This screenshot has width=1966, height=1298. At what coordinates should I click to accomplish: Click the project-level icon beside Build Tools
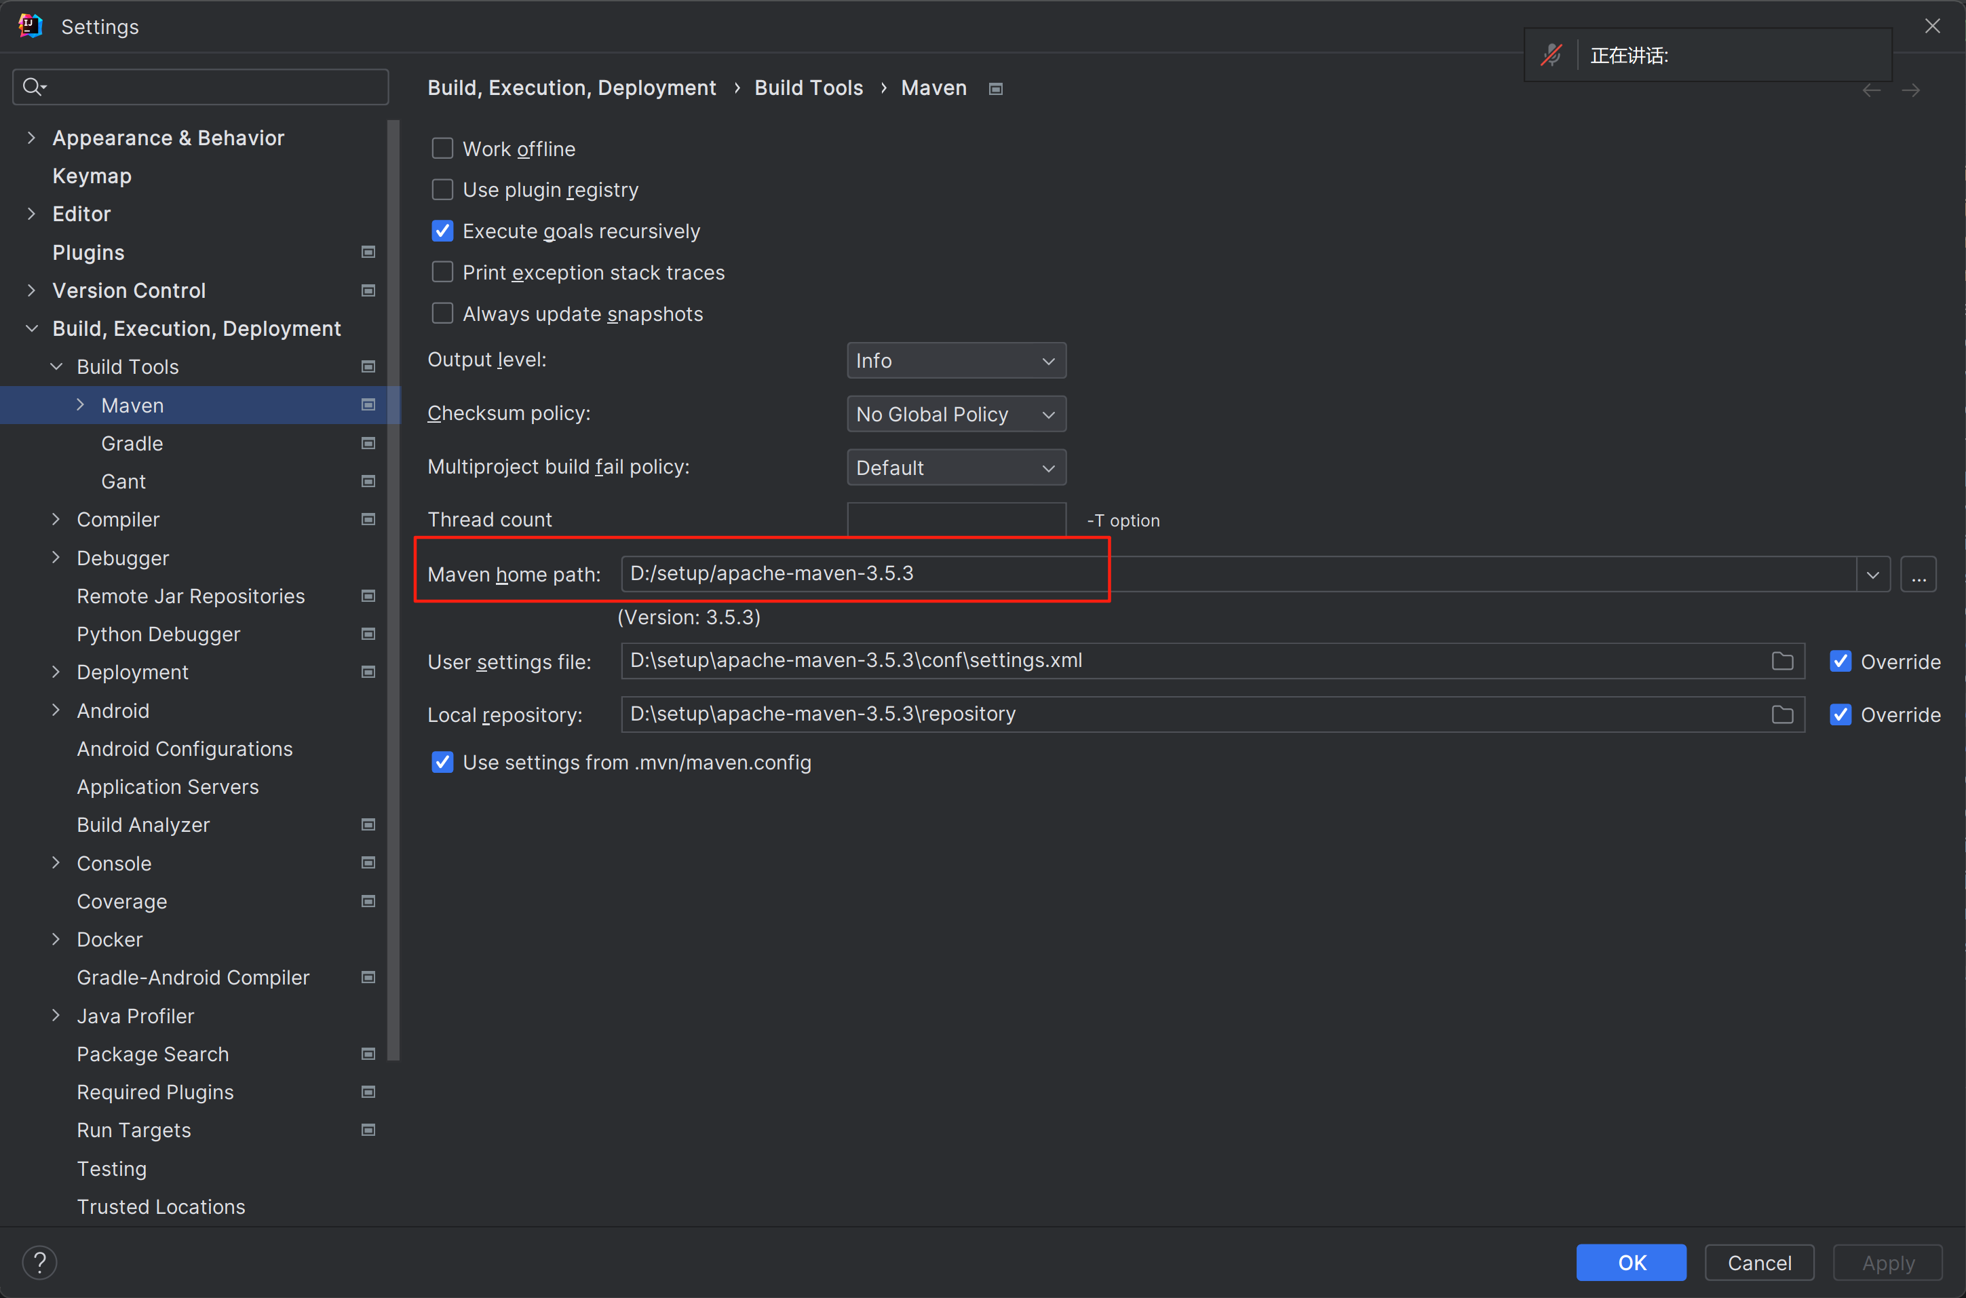368,366
